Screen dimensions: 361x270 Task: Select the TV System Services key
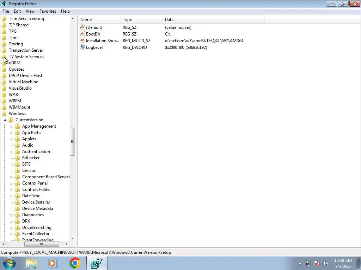click(26, 57)
